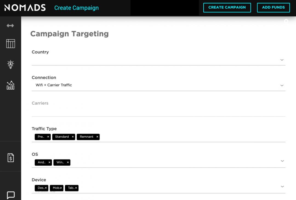Click the Carriers input field
This screenshot has width=296, height=200.
[x=158, y=111]
